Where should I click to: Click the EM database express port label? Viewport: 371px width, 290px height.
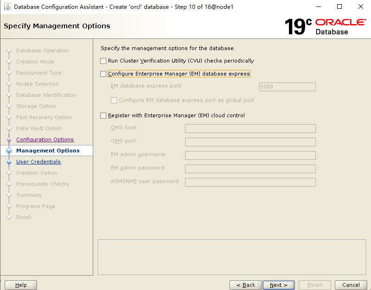tap(146, 86)
